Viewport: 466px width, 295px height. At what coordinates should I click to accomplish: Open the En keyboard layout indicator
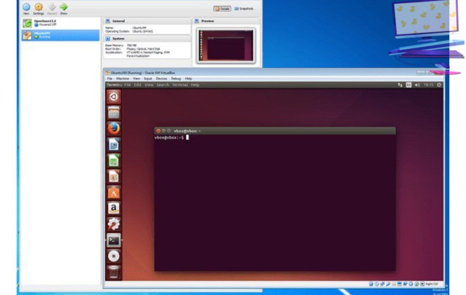tap(409, 85)
